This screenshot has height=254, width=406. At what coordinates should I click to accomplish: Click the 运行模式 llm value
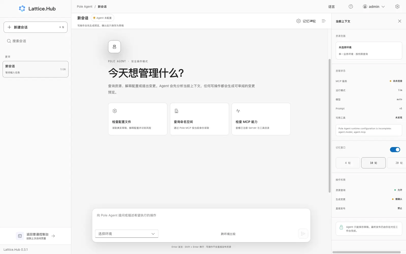pyautogui.click(x=400, y=90)
